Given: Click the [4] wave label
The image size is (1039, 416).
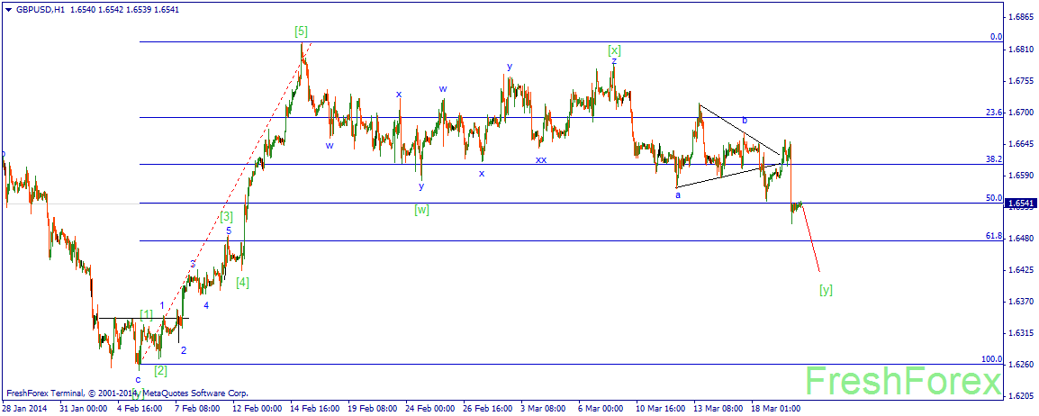Looking at the screenshot, I should coord(242,282).
